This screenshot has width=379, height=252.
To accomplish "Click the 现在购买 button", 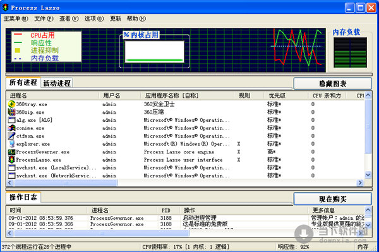I will 333,199.
